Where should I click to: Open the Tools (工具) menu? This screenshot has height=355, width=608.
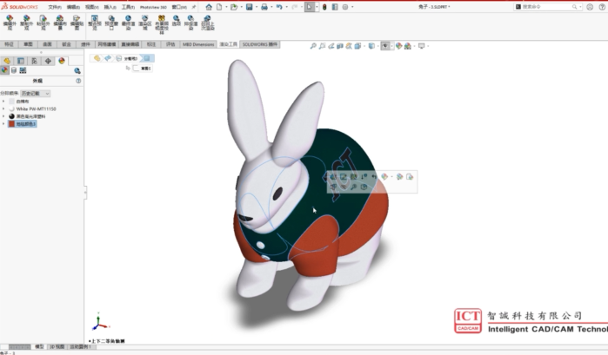coord(128,7)
